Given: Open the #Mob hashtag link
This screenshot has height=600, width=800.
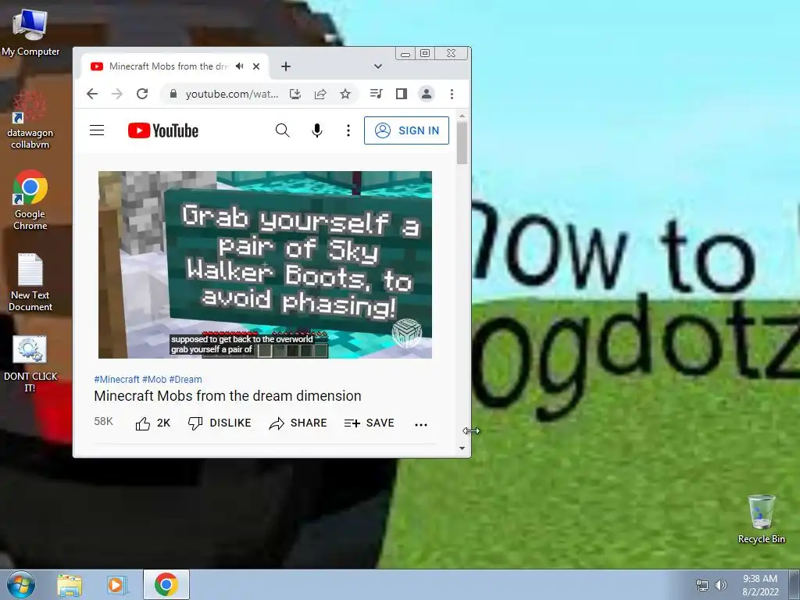Looking at the screenshot, I should [154, 380].
